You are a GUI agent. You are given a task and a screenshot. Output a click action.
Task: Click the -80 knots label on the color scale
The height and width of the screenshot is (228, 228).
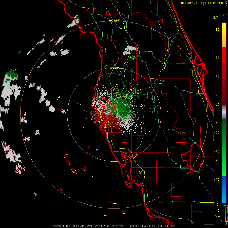pyautogui.click(x=217, y=189)
